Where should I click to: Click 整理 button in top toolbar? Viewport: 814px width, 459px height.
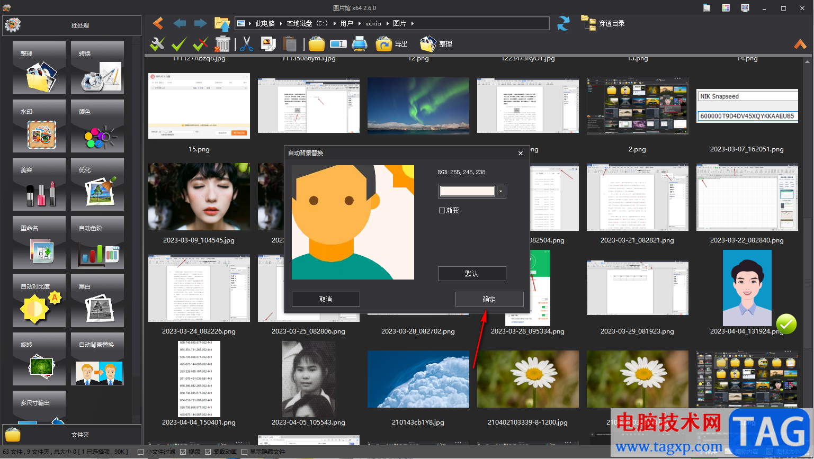click(x=436, y=44)
